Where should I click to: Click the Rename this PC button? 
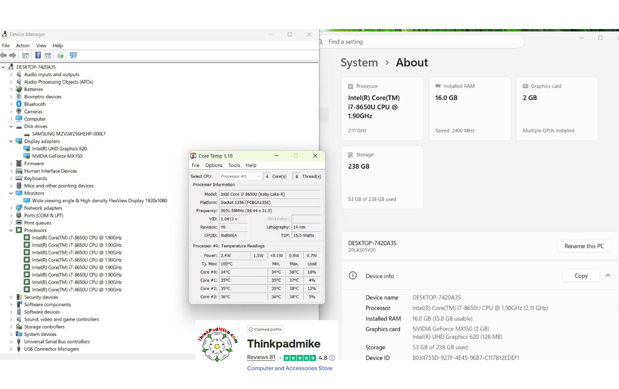(x=584, y=246)
